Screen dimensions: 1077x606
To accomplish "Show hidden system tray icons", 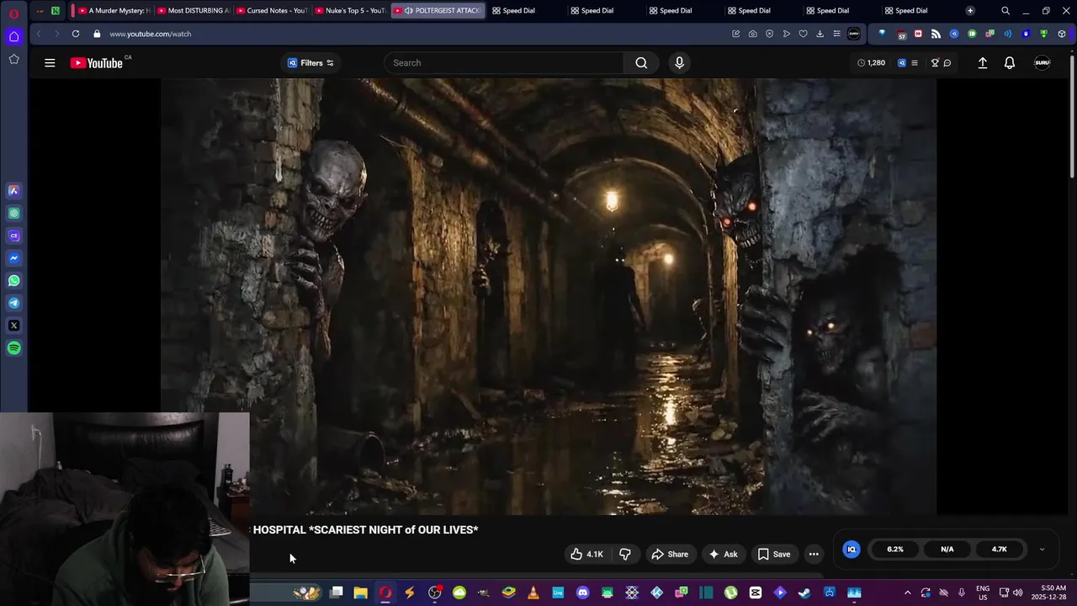I will [907, 593].
